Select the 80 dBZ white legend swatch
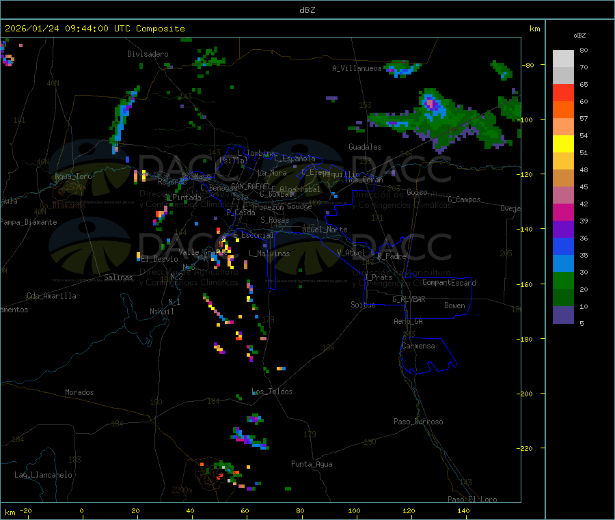 point(563,59)
